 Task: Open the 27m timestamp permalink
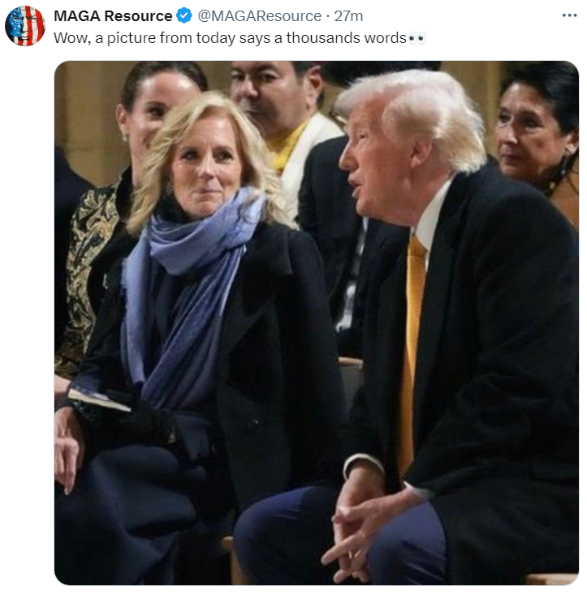348,16
